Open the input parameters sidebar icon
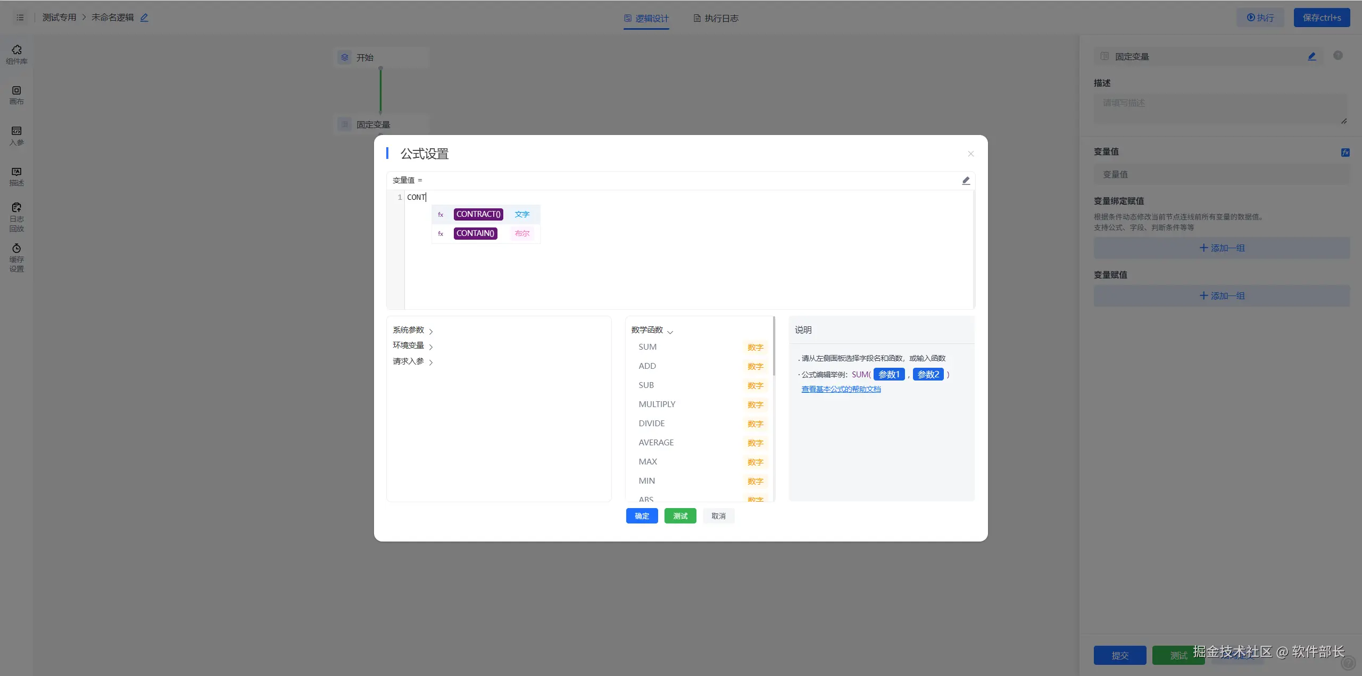Image resolution: width=1362 pixels, height=676 pixels. pyautogui.click(x=16, y=136)
